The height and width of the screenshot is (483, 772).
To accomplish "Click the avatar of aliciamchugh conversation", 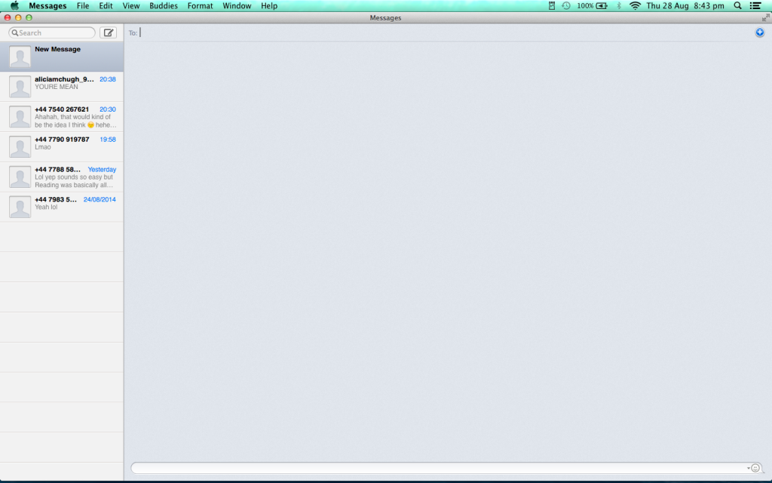I will 20,86.
